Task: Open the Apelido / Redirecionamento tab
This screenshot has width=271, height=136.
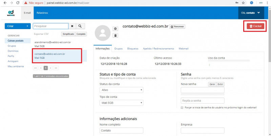Action: click(x=158, y=49)
